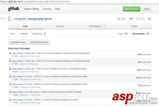Select the Tags subtab
Image resolution: width=159 pixels, height=106 pixels.
click(123, 34)
